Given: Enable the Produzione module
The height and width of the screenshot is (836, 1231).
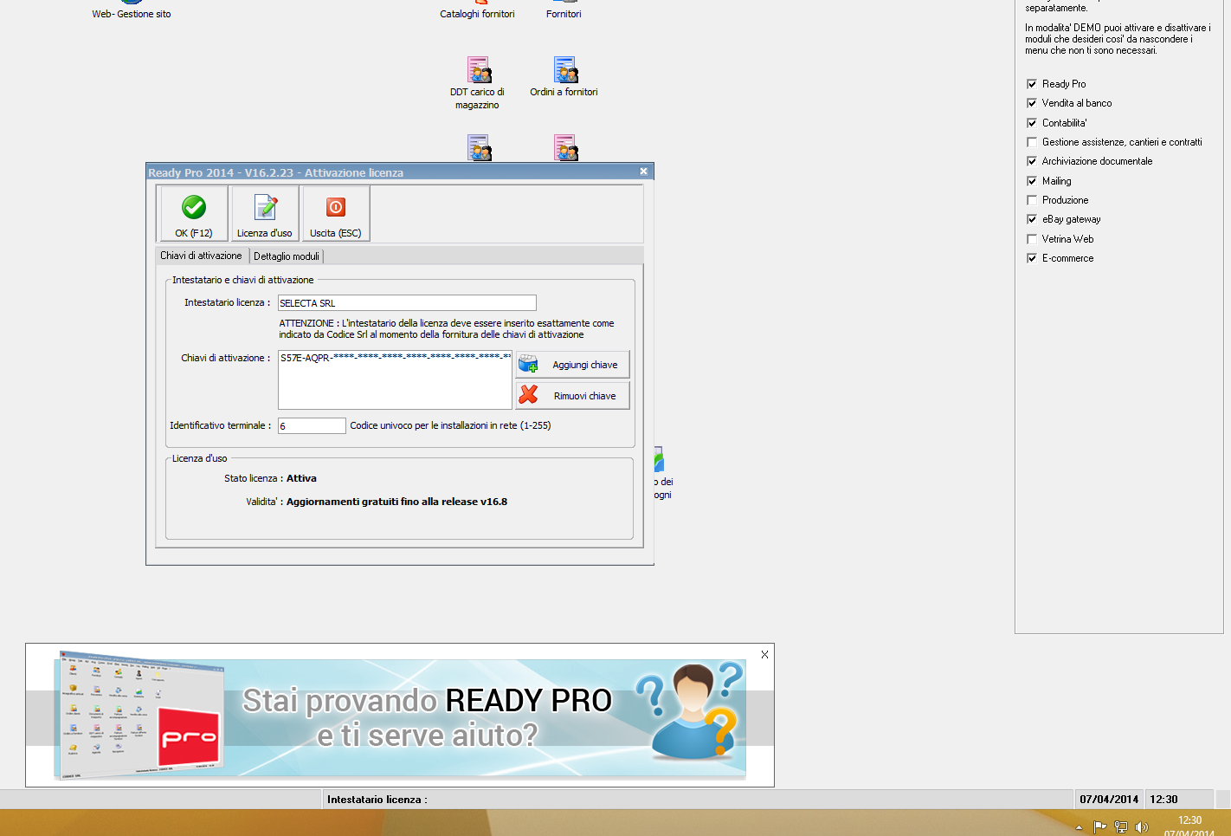Looking at the screenshot, I should [x=1032, y=200].
